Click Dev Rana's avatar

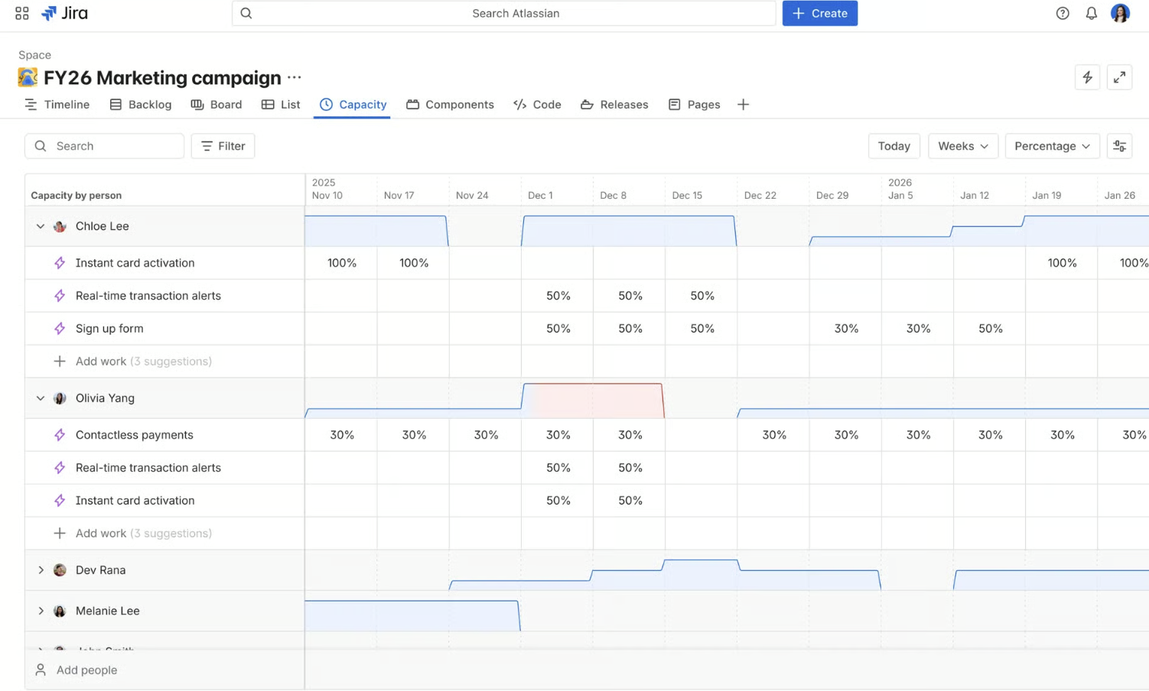(x=60, y=570)
